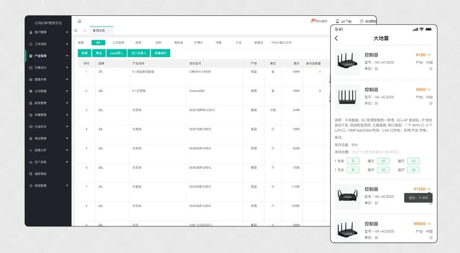This screenshot has width=460, height=253.
Task: Click the hamburger menu collapse icon
Action: pos(80,21)
